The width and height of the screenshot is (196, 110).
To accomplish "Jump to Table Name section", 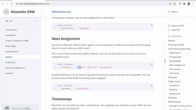I will (175, 53).
